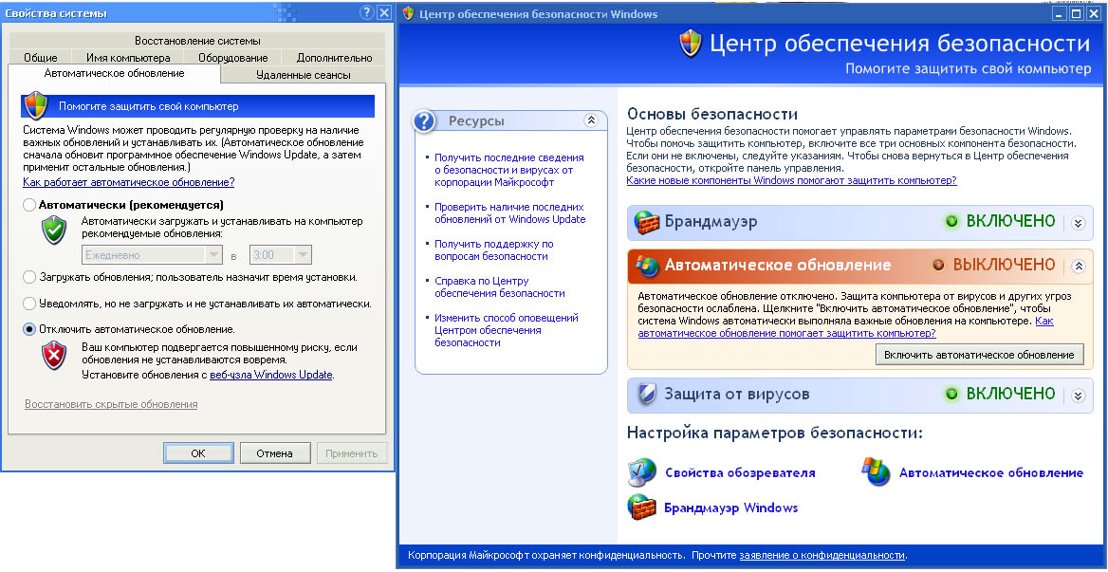Open the Свойства обозревателя icon
This screenshot has width=1108, height=572.
point(642,473)
